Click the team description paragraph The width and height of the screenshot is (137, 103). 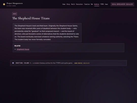click(x=47, y=33)
